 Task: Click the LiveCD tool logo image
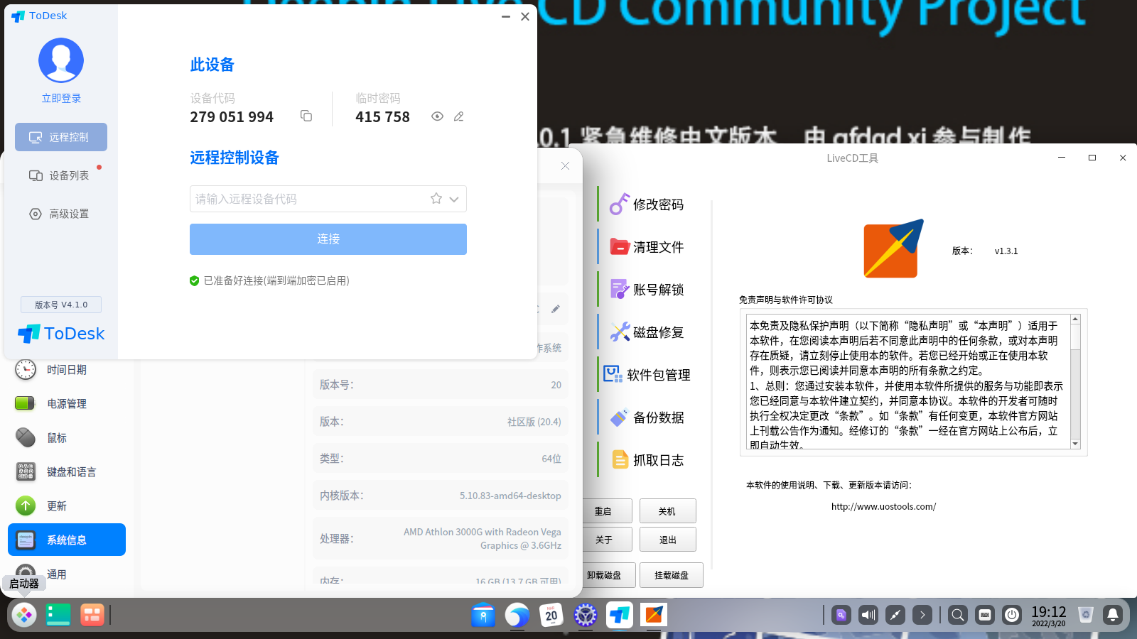(x=893, y=248)
